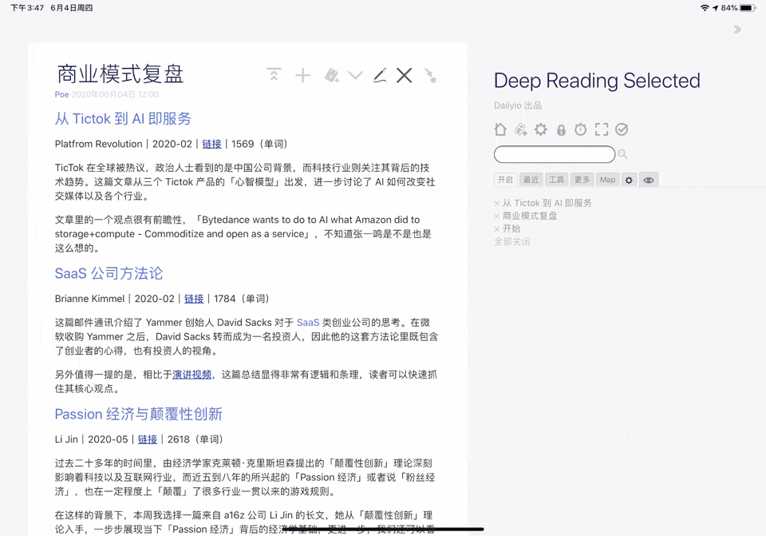Click 全部关闭 to close all tiddlers
Image resolution: width=766 pixels, height=536 pixels.
[512, 241]
